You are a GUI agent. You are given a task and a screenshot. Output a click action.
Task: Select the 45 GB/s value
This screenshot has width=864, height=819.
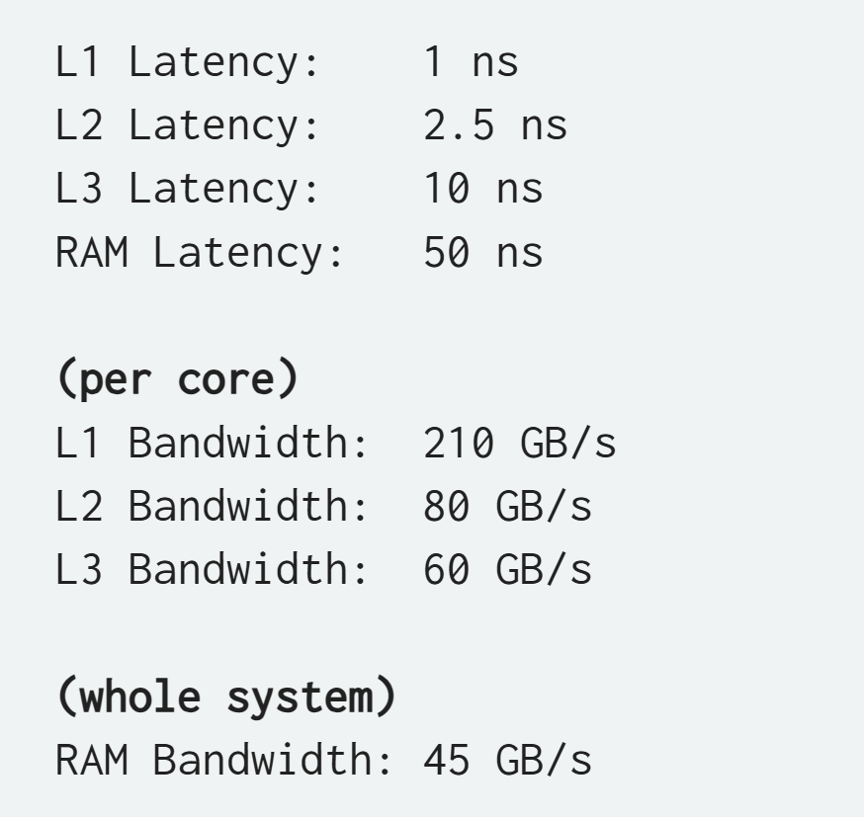(x=507, y=760)
